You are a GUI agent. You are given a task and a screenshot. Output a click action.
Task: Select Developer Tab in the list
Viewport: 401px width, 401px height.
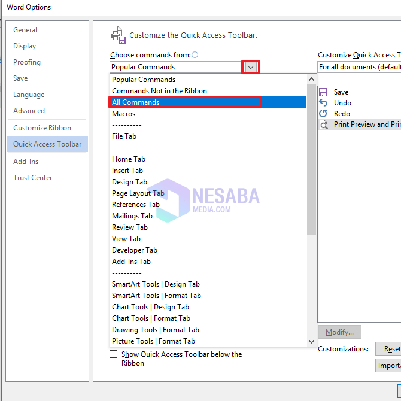[135, 250]
